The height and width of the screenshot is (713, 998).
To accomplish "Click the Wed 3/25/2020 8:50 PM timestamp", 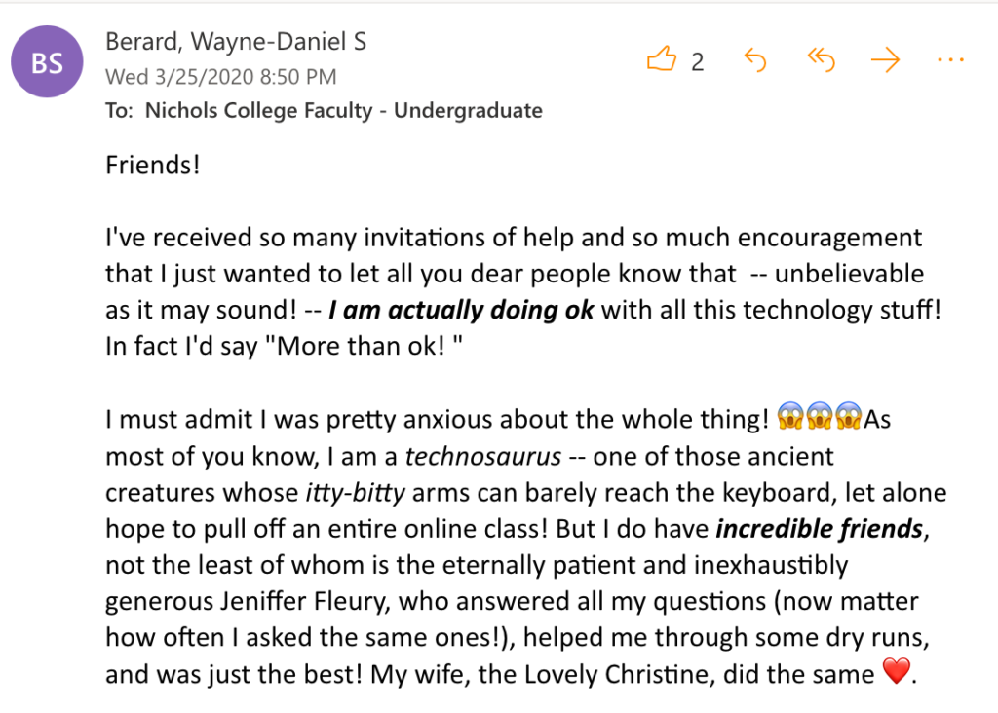I will pyautogui.click(x=220, y=76).
